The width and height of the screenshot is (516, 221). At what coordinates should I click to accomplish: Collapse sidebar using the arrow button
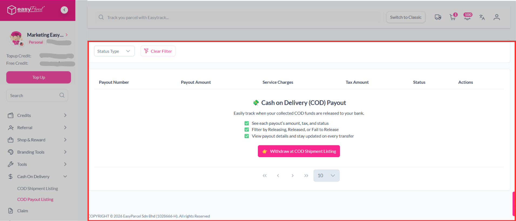pyautogui.click(x=64, y=10)
